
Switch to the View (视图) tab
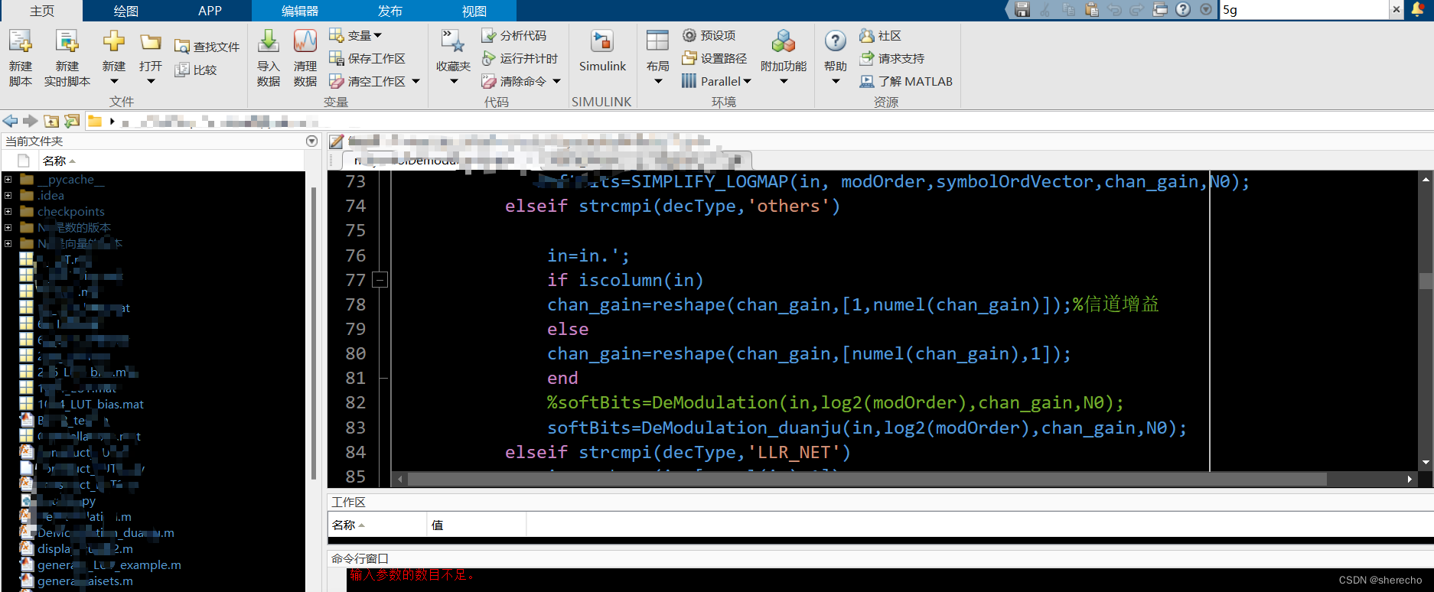pos(474,11)
